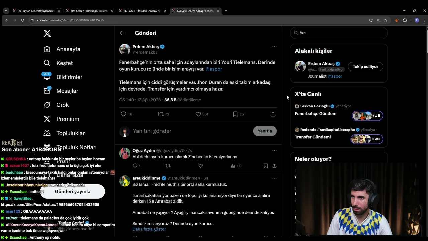Image resolution: width=428 pixels, height=241 pixels.
Task: Open more options on areukiddinme's reply
Action: tap(274, 178)
